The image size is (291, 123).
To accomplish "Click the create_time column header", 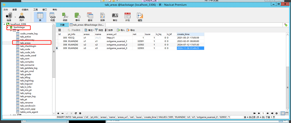I will 190,34.
